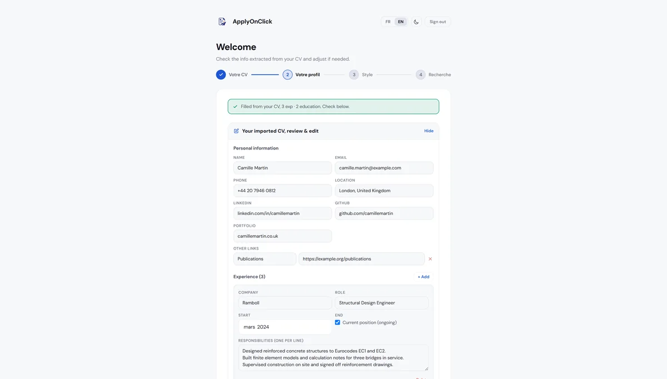Click the edit pencil icon beside imported CV
The width and height of the screenshot is (667, 379).
pyautogui.click(x=236, y=131)
